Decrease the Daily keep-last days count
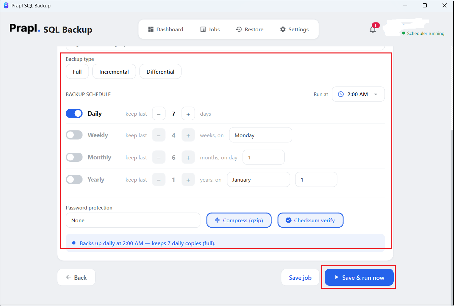 click(x=159, y=114)
